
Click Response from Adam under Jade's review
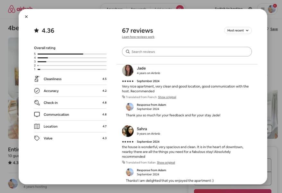151,105
